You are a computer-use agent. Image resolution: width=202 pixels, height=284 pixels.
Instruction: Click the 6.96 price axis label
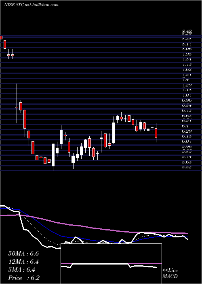pos(187,100)
